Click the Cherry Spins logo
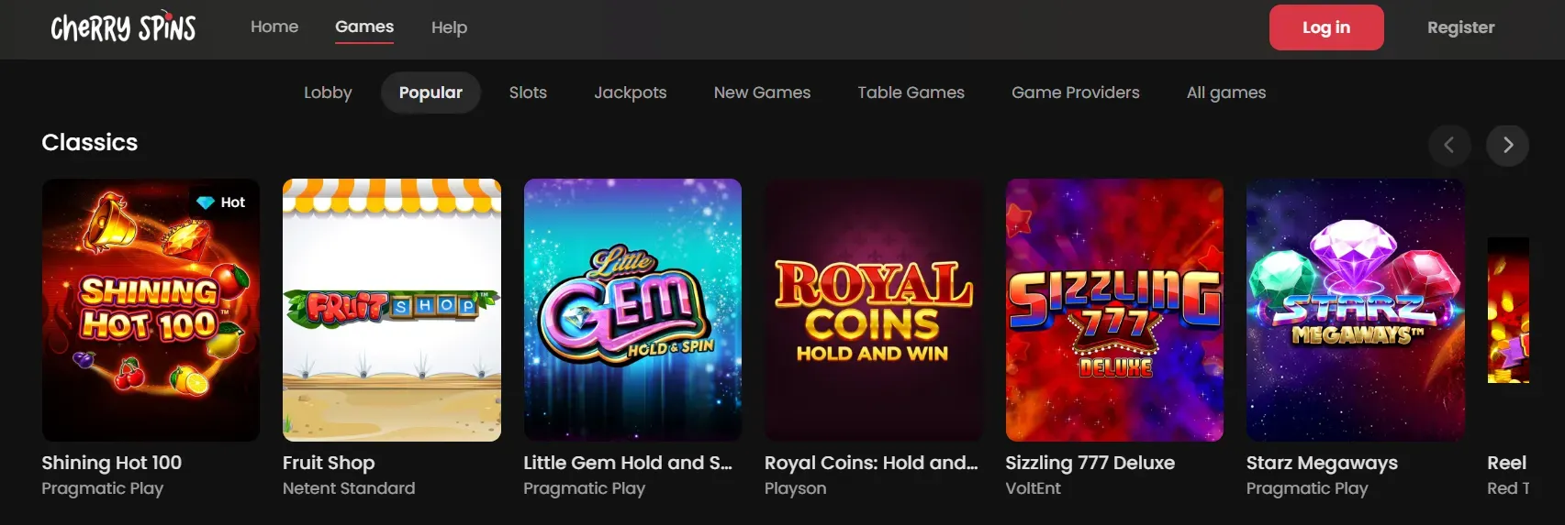 pos(123,27)
